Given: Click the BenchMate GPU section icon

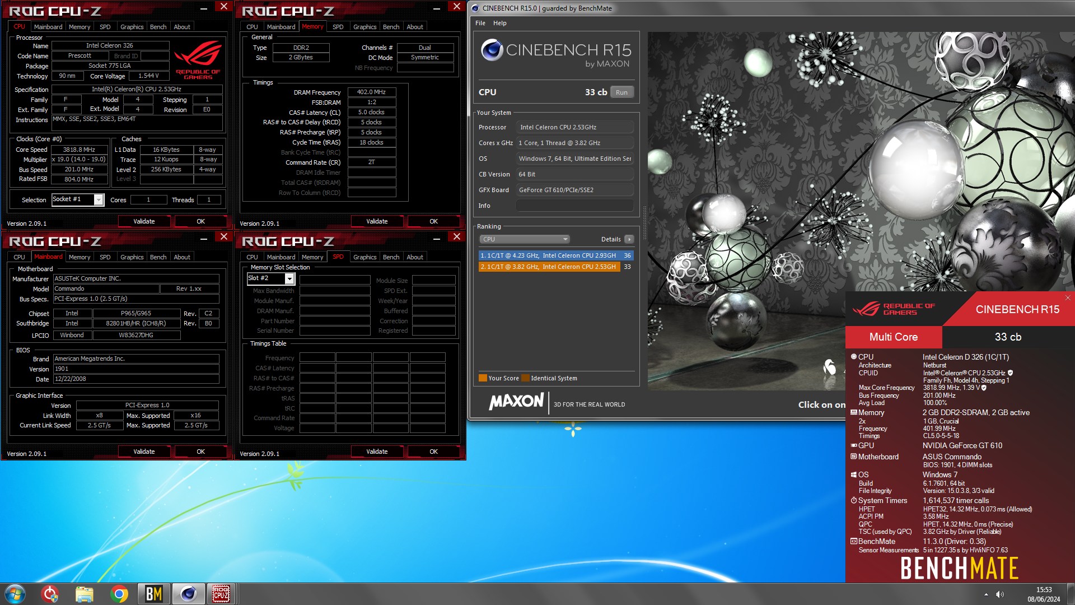Looking at the screenshot, I should (854, 445).
